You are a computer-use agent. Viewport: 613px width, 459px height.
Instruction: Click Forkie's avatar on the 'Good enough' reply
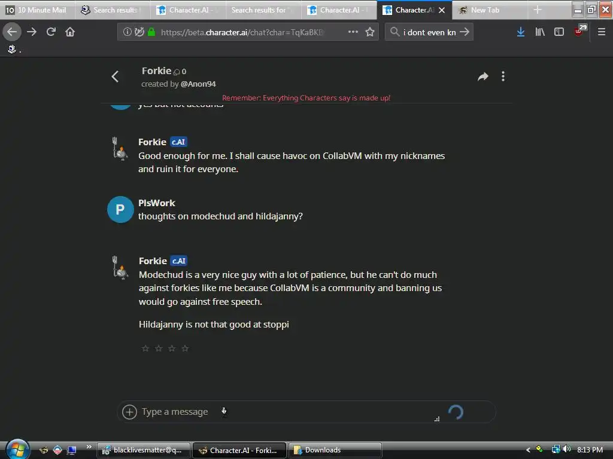click(x=120, y=148)
